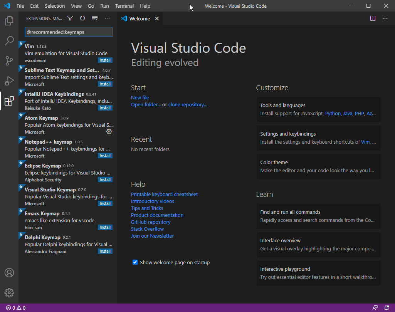Open Atom Keymap manage gear dropdown
The width and height of the screenshot is (395, 312).
109,131
